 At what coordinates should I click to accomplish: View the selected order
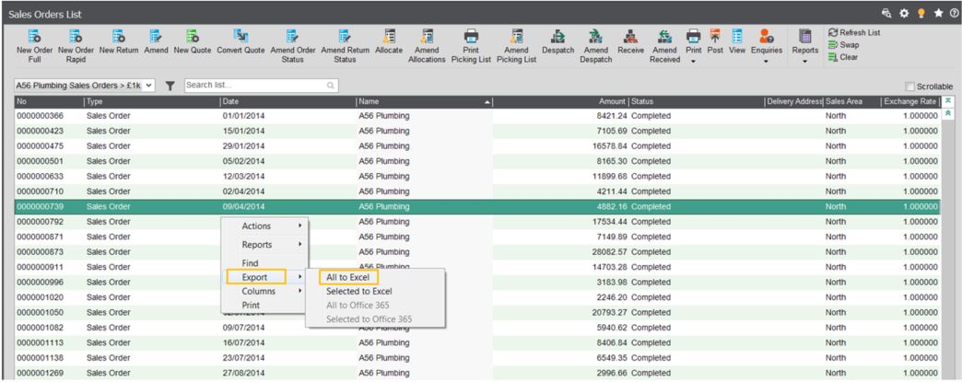point(737,41)
